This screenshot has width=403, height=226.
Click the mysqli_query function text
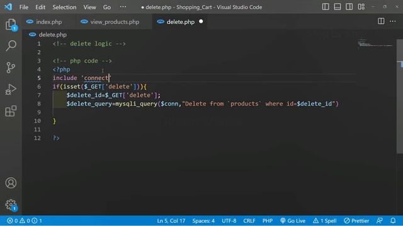click(136, 104)
